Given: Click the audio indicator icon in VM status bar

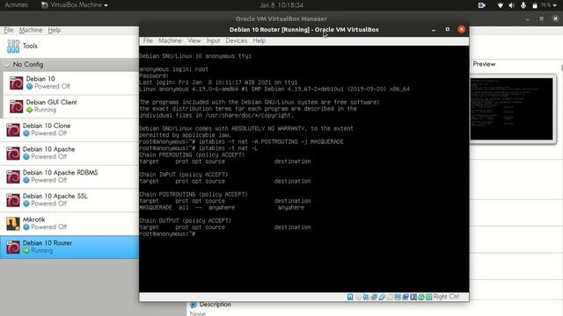Looking at the screenshot, I should 366,297.
